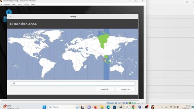
Task: Click the battery tray icon
Action: (x=178, y=107)
